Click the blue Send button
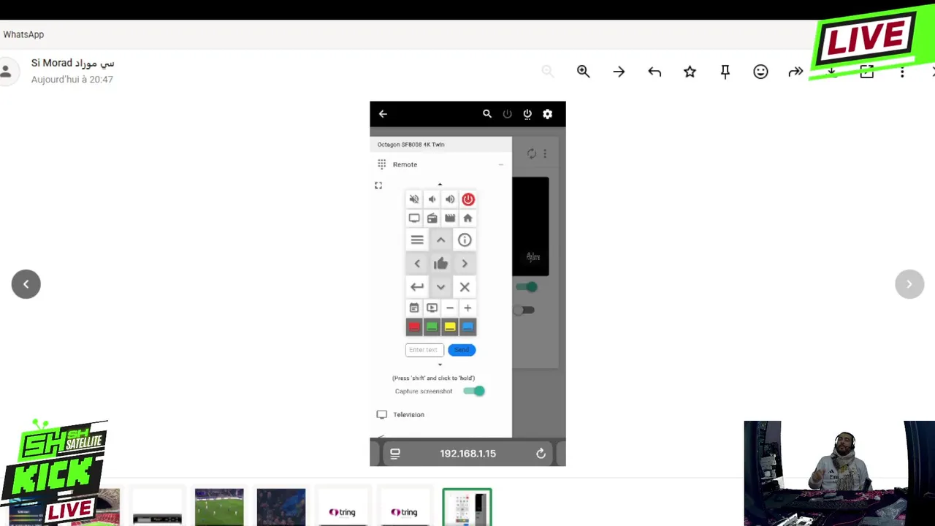This screenshot has height=526, width=935. (x=462, y=350)
